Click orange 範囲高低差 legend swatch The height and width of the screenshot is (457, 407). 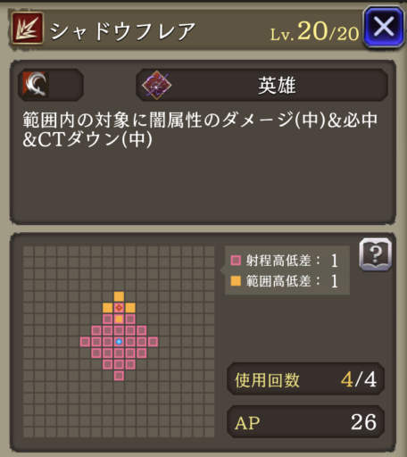(x=236, y=281)
